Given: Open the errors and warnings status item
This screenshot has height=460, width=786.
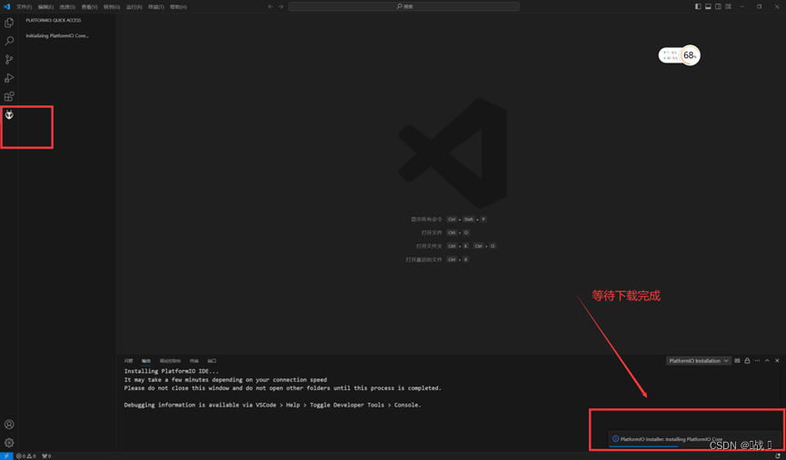Looking at the screenshot, I should click(26, 456).
